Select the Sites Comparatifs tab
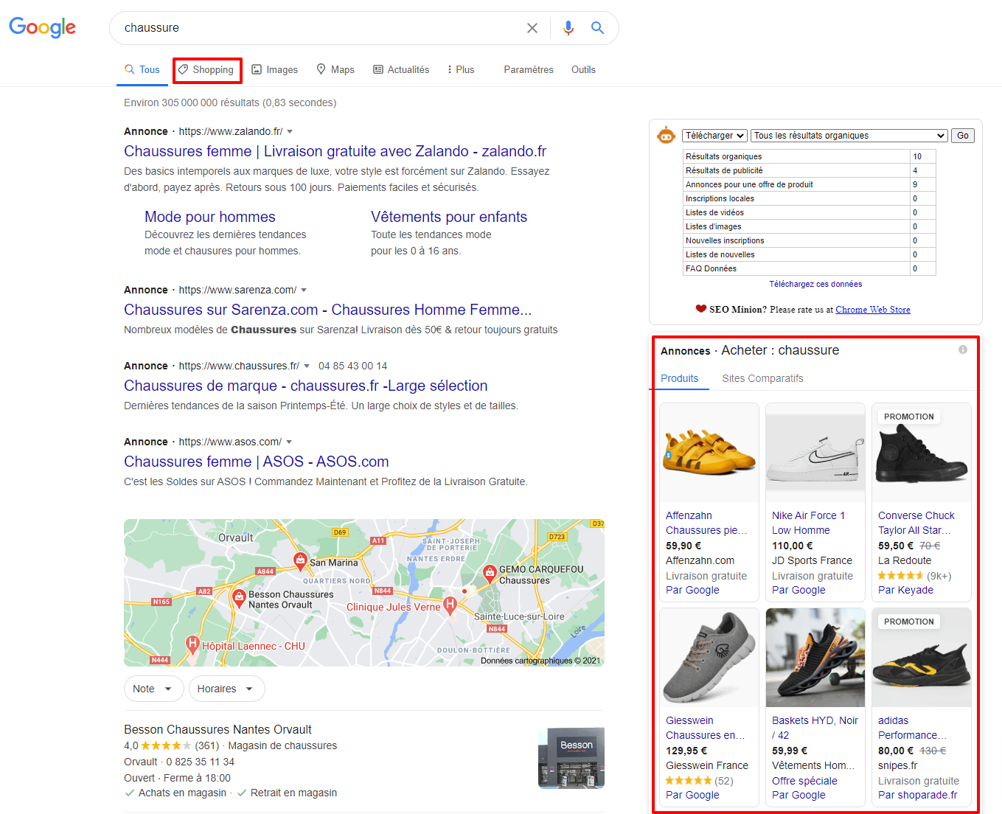 (x=762, y=378)
